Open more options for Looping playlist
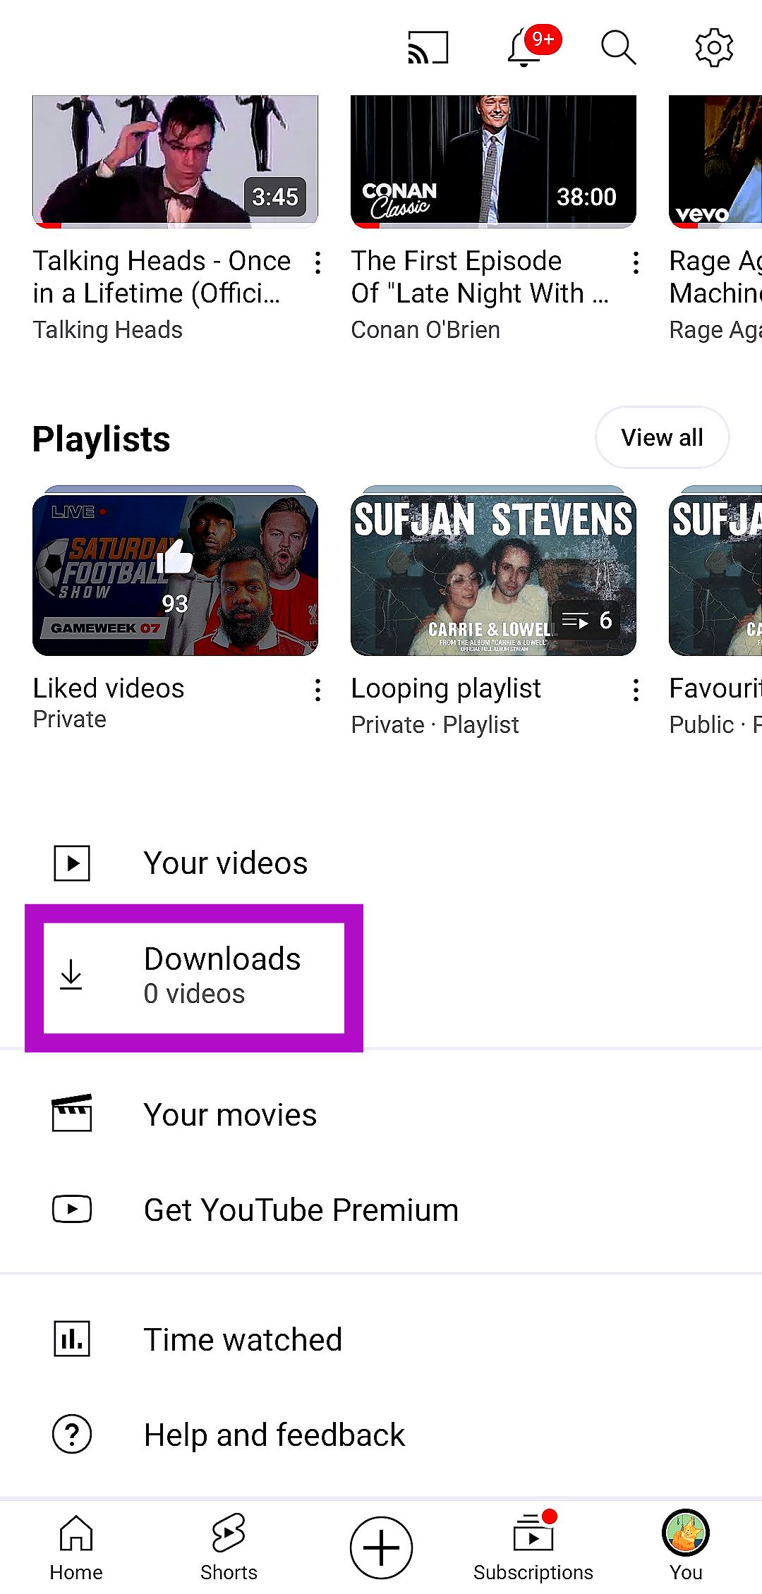 pos(636,690)
